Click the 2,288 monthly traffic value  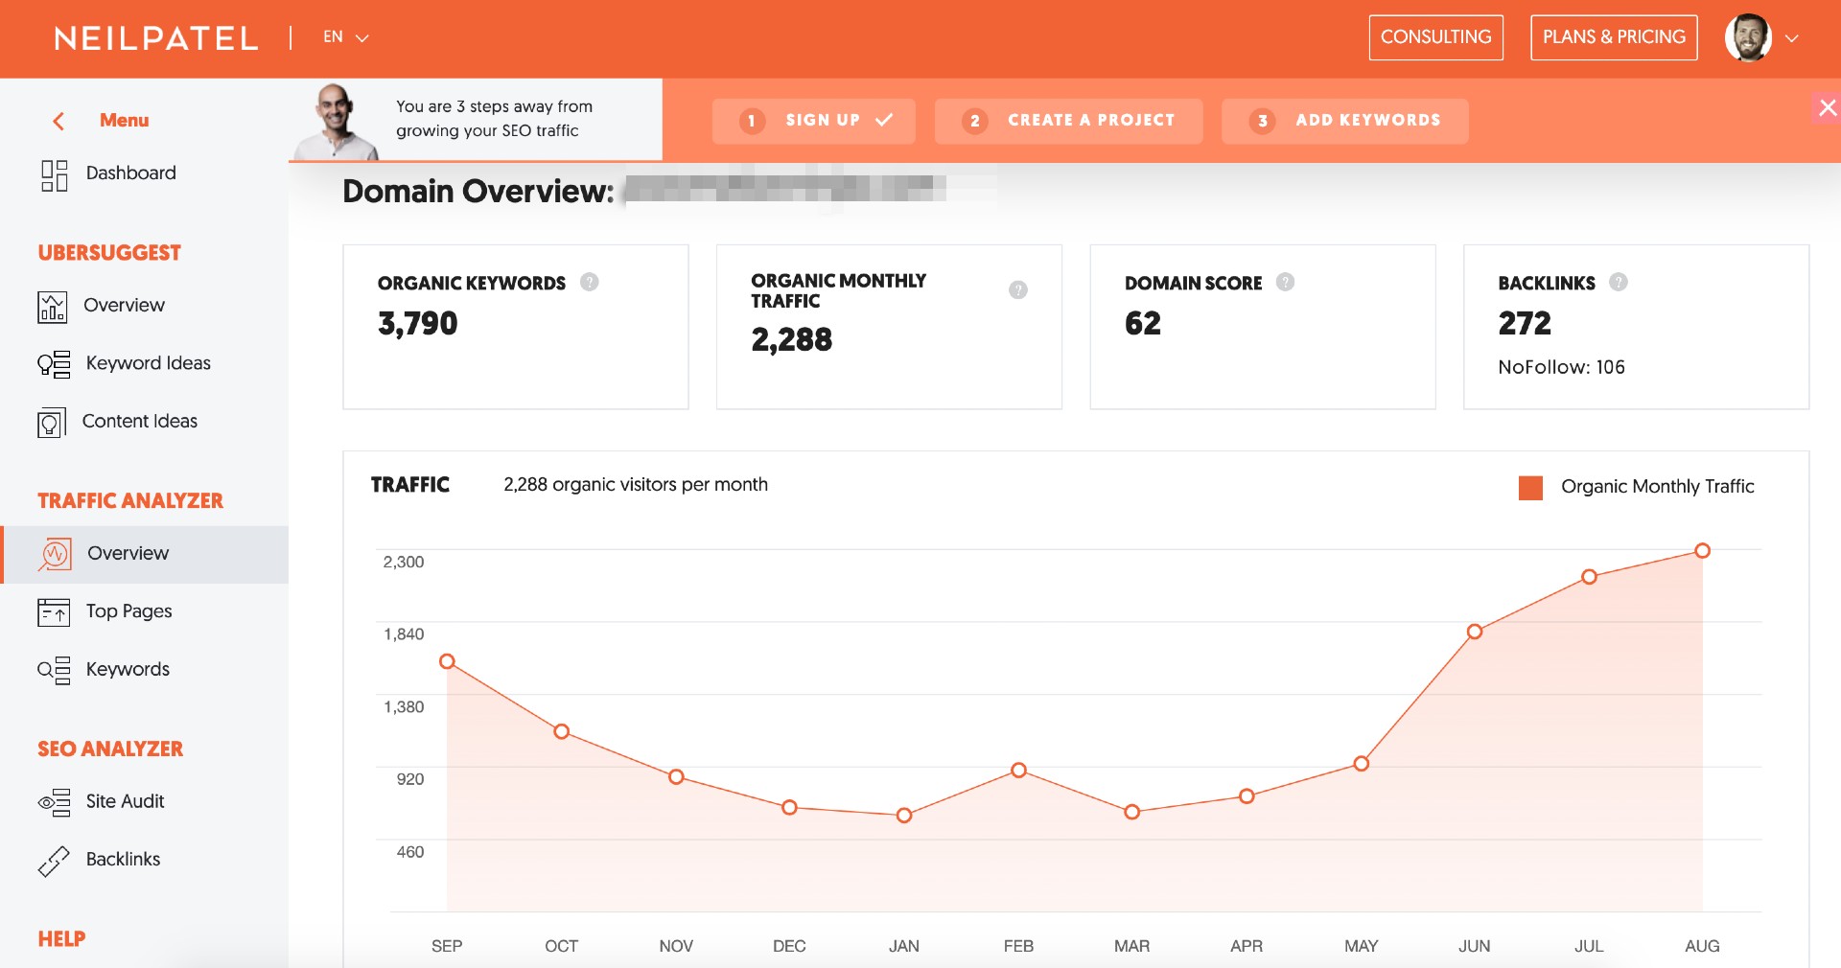[x=791, y=339]
